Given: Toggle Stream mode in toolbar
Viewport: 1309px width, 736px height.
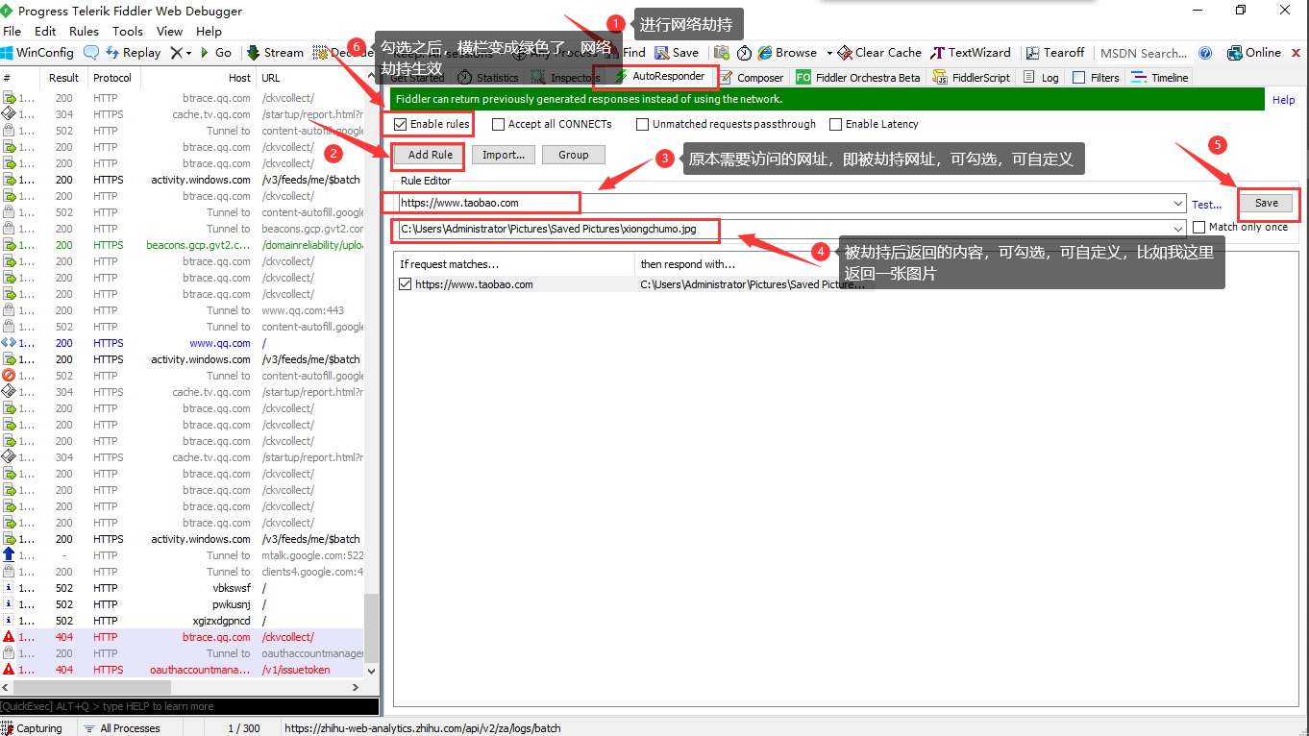Looking at the screenshot, I should [x=275, y=53].
